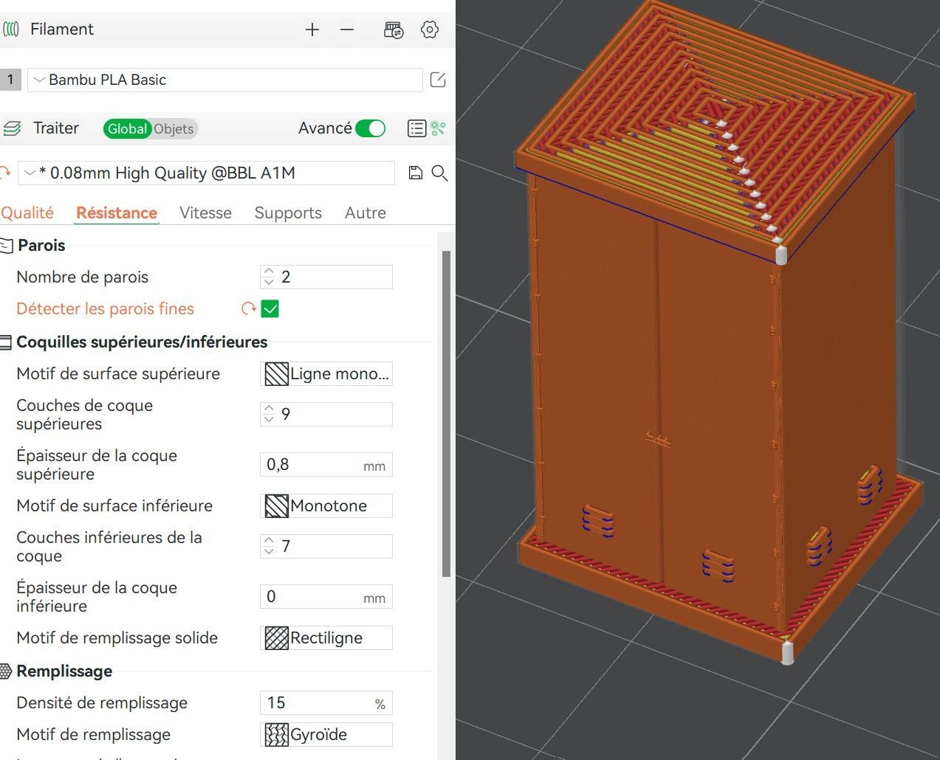
Task: Open Motif de surface inférieure dropdown
Action: tap(326, 505)
